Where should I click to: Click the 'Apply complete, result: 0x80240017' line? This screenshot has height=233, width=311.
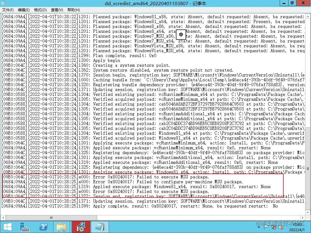[x=140, y=206]
